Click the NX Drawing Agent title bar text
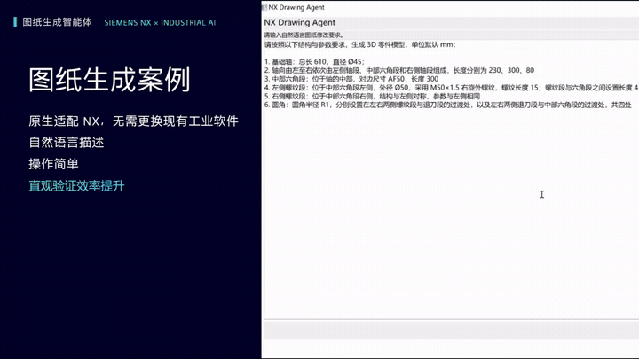The height and width of the screenshot is (359, 639). tap(296, 7)
